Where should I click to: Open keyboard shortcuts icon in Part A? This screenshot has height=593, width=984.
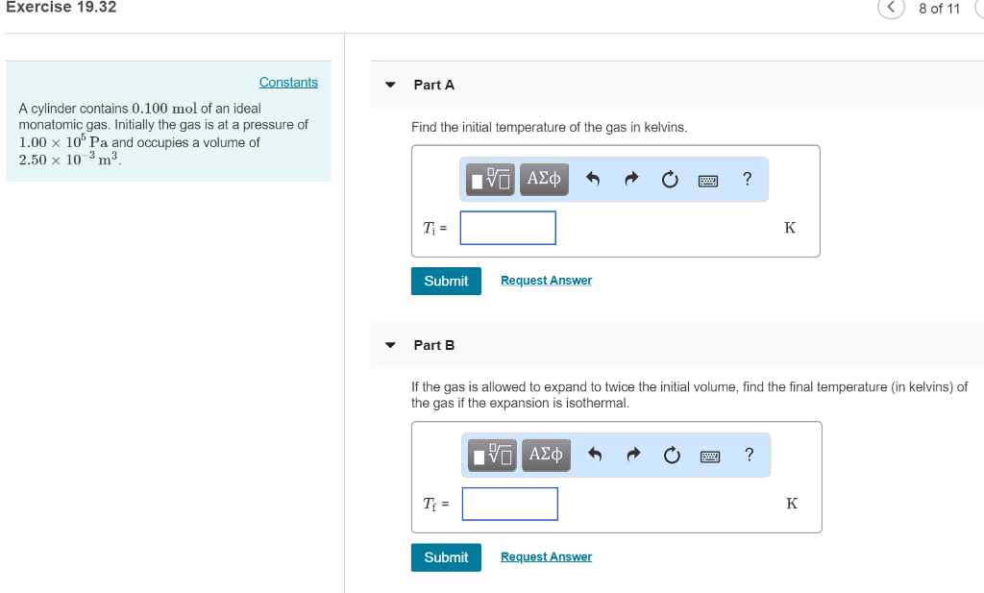click(708, 179)
